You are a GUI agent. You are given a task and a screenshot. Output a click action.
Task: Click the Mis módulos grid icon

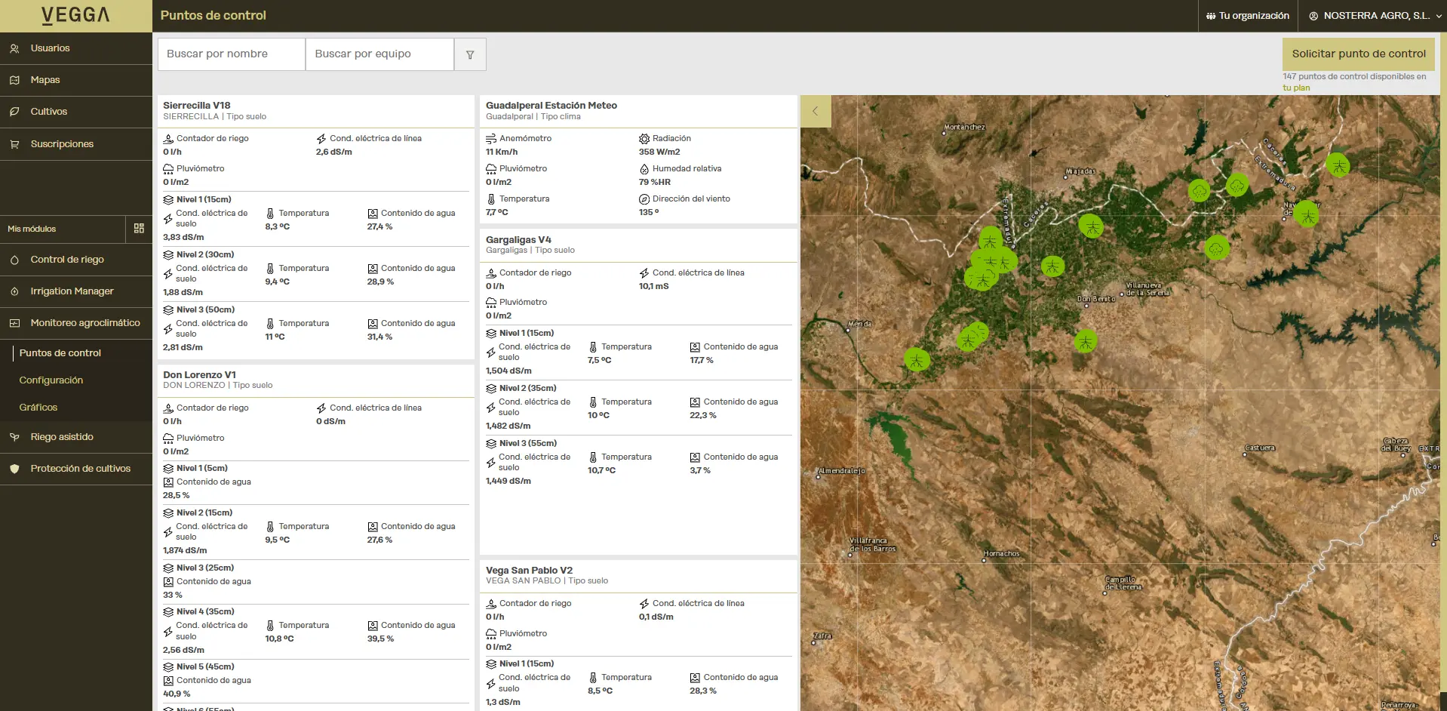point(139,229)
